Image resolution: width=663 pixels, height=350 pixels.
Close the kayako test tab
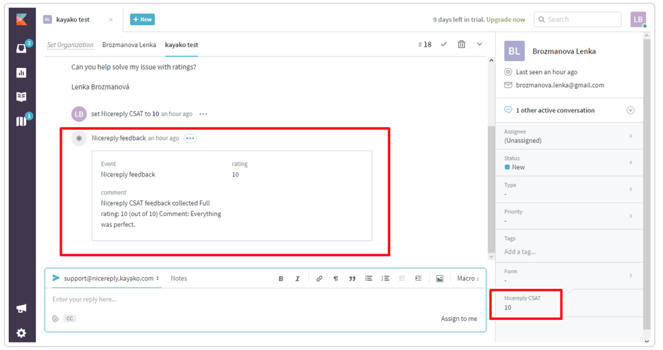[x=111, y=20]
